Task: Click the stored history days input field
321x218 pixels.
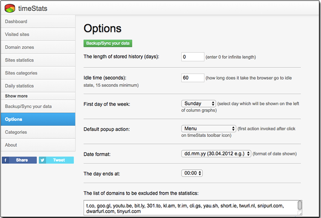Action: tap(193, 57)
